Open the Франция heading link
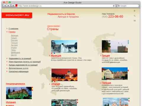This screenshot has width=142, height=106. 56,56
